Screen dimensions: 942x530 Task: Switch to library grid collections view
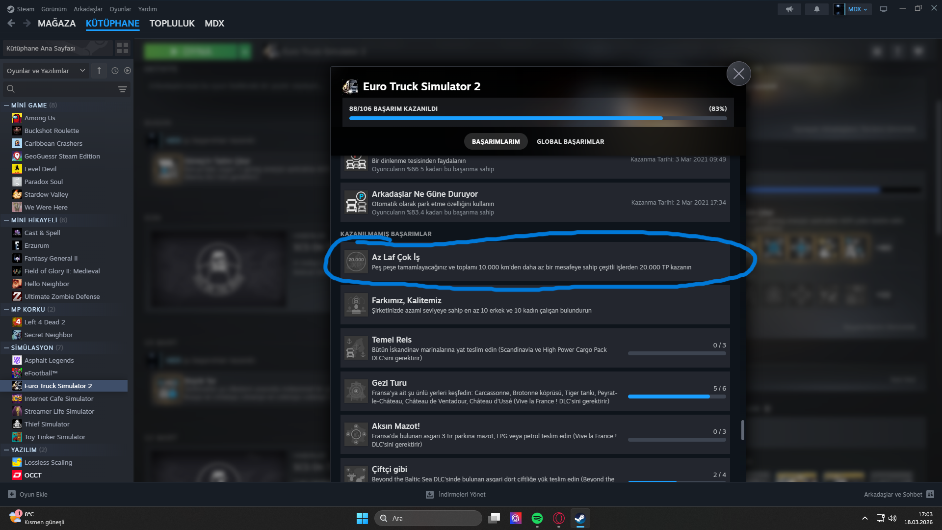coord(123,48)
